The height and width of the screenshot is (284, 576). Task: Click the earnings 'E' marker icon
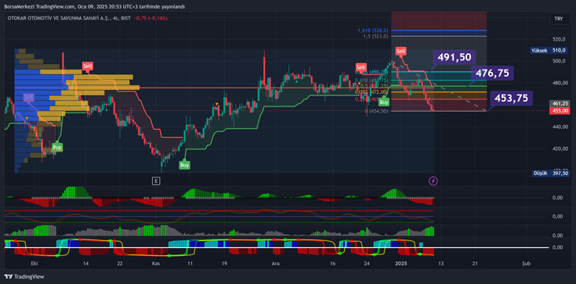[x=157, y=181]
